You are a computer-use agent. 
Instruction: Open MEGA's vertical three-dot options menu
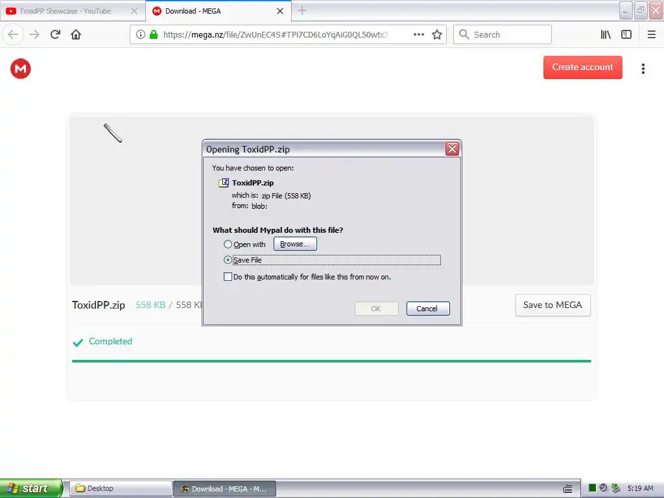[643, 69]
